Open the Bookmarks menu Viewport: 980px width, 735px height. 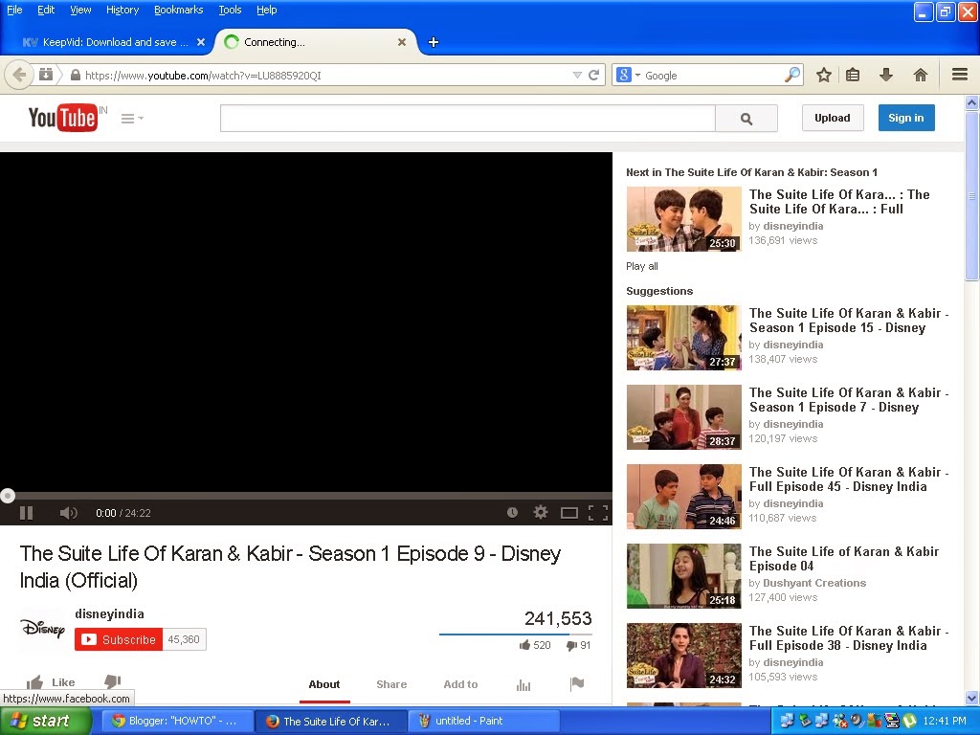pos(178,10)
